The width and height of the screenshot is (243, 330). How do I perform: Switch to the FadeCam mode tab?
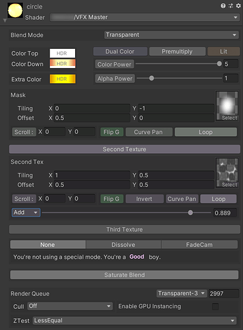(x=200, y=245)
